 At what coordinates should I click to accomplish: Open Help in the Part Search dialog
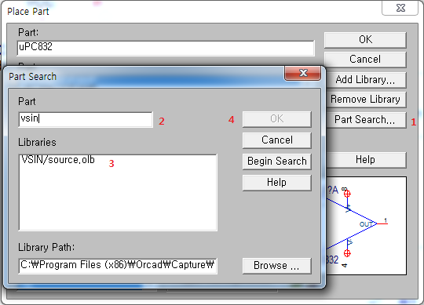[277, 183]
